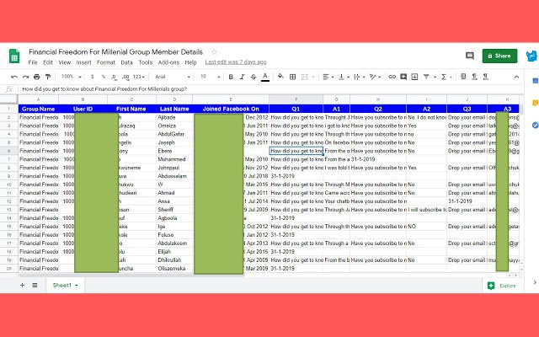
Task: Open the All Sheets list icon
Action: coord(35,286)
